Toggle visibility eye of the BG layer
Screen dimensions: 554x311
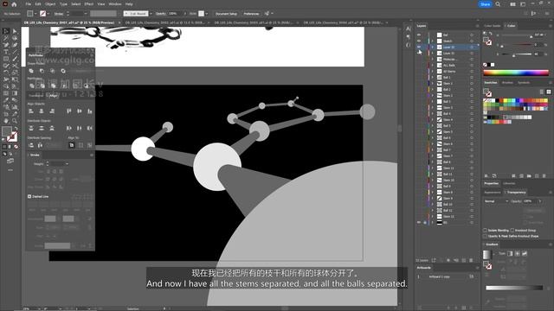click(419, 223)
